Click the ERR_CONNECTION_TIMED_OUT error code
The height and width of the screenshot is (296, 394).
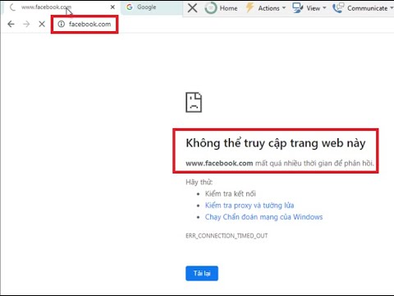(x=227, y=236)
